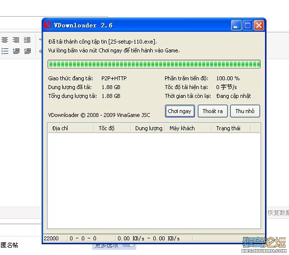Screen dimensions: 289x255
Task: Sort by the Địa chỉ column header
Action: tap(71, 128)
